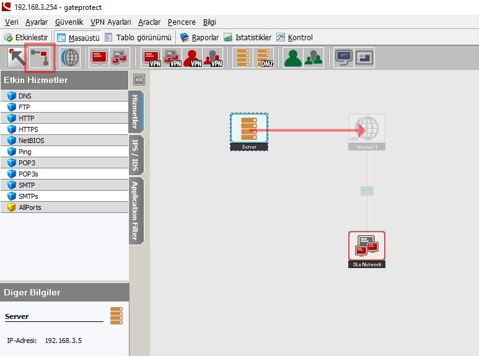Collapse the side panel with << button

[139, 79]
